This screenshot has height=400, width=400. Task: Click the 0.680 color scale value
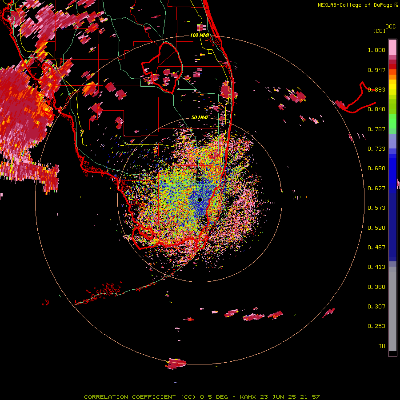376,168
